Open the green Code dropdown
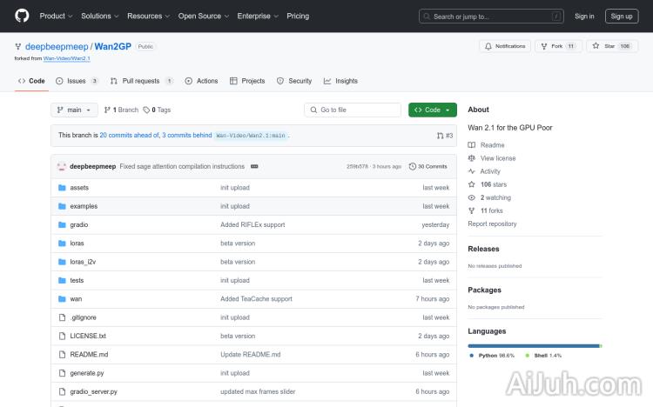Image resolution: width=653 pixels, height=407 pixels. (x=432, y=110)
